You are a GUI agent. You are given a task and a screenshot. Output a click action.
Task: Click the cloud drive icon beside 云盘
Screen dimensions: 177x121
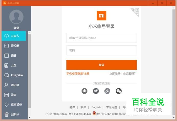[6, 65]
